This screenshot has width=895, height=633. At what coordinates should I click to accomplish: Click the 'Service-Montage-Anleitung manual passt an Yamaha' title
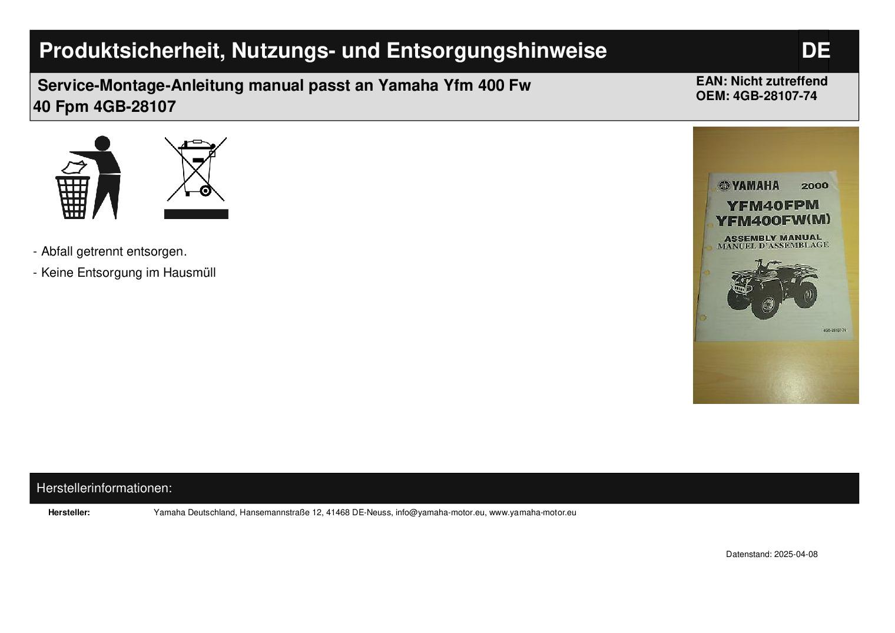pos(284,85)
